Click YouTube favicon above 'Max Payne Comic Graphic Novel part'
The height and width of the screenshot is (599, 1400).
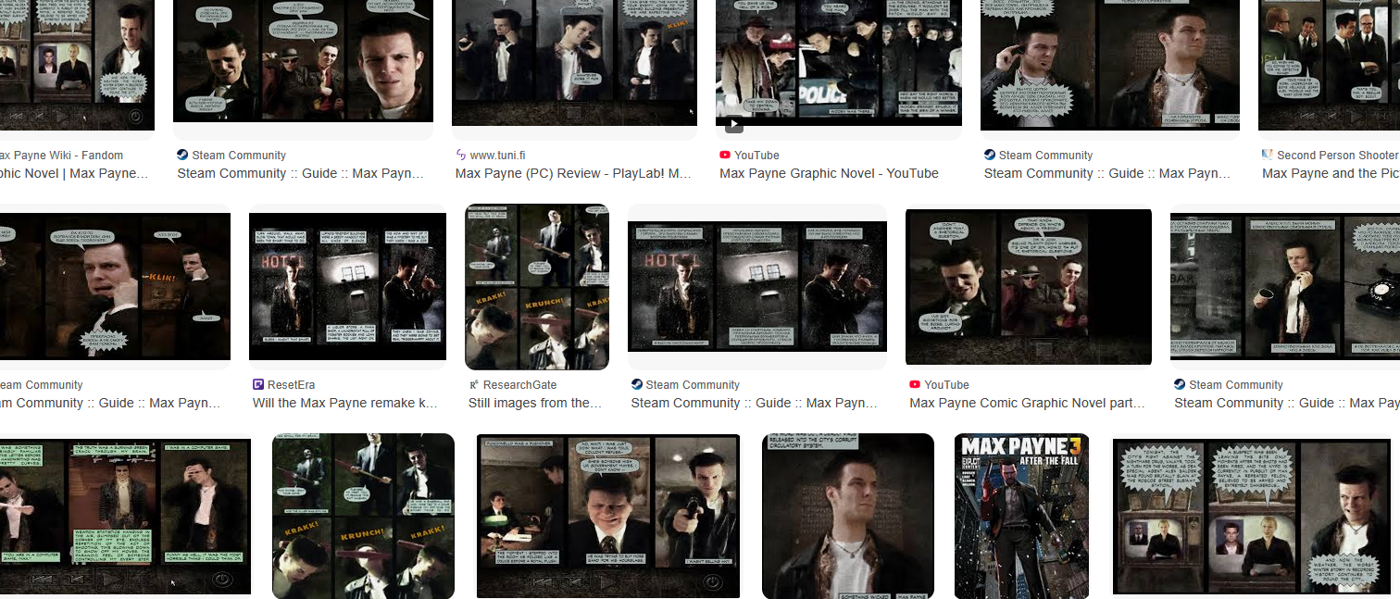point(915,385)
